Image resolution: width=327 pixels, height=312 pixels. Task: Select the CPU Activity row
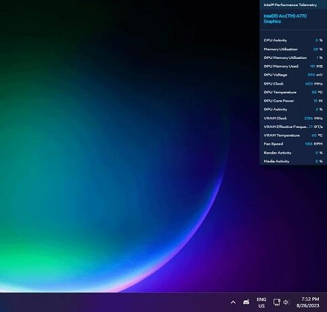tap(293, 40)
